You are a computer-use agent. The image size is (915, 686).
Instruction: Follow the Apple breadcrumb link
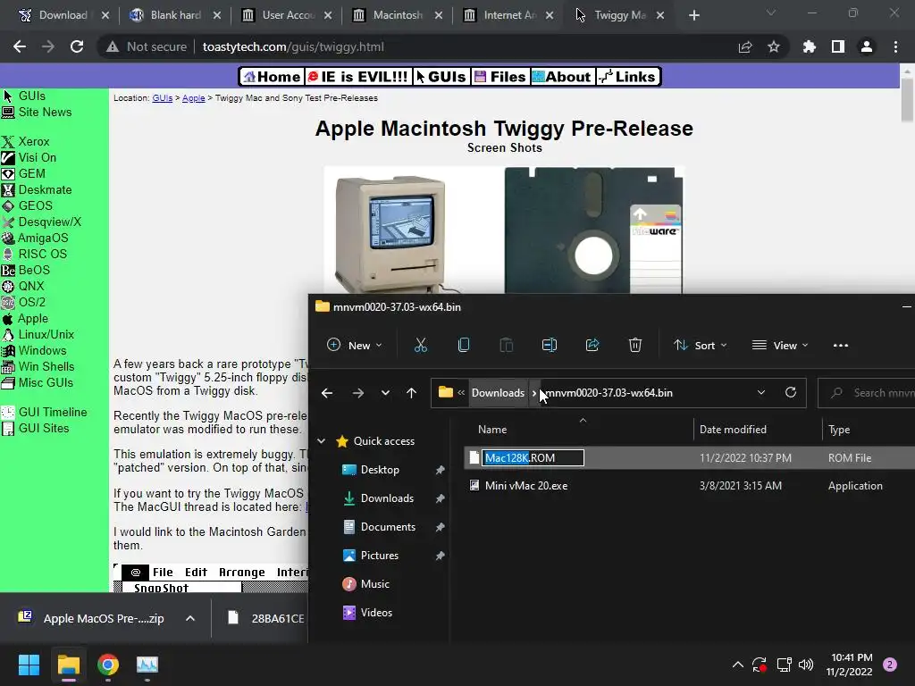[193, 98]
